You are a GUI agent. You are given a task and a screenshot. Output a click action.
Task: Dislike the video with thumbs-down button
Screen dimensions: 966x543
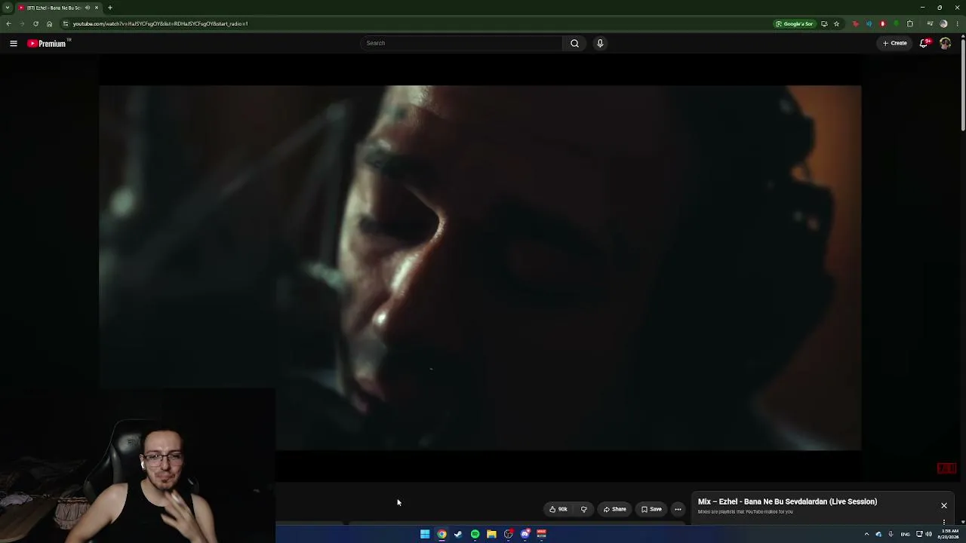click(x=583, y=510)
